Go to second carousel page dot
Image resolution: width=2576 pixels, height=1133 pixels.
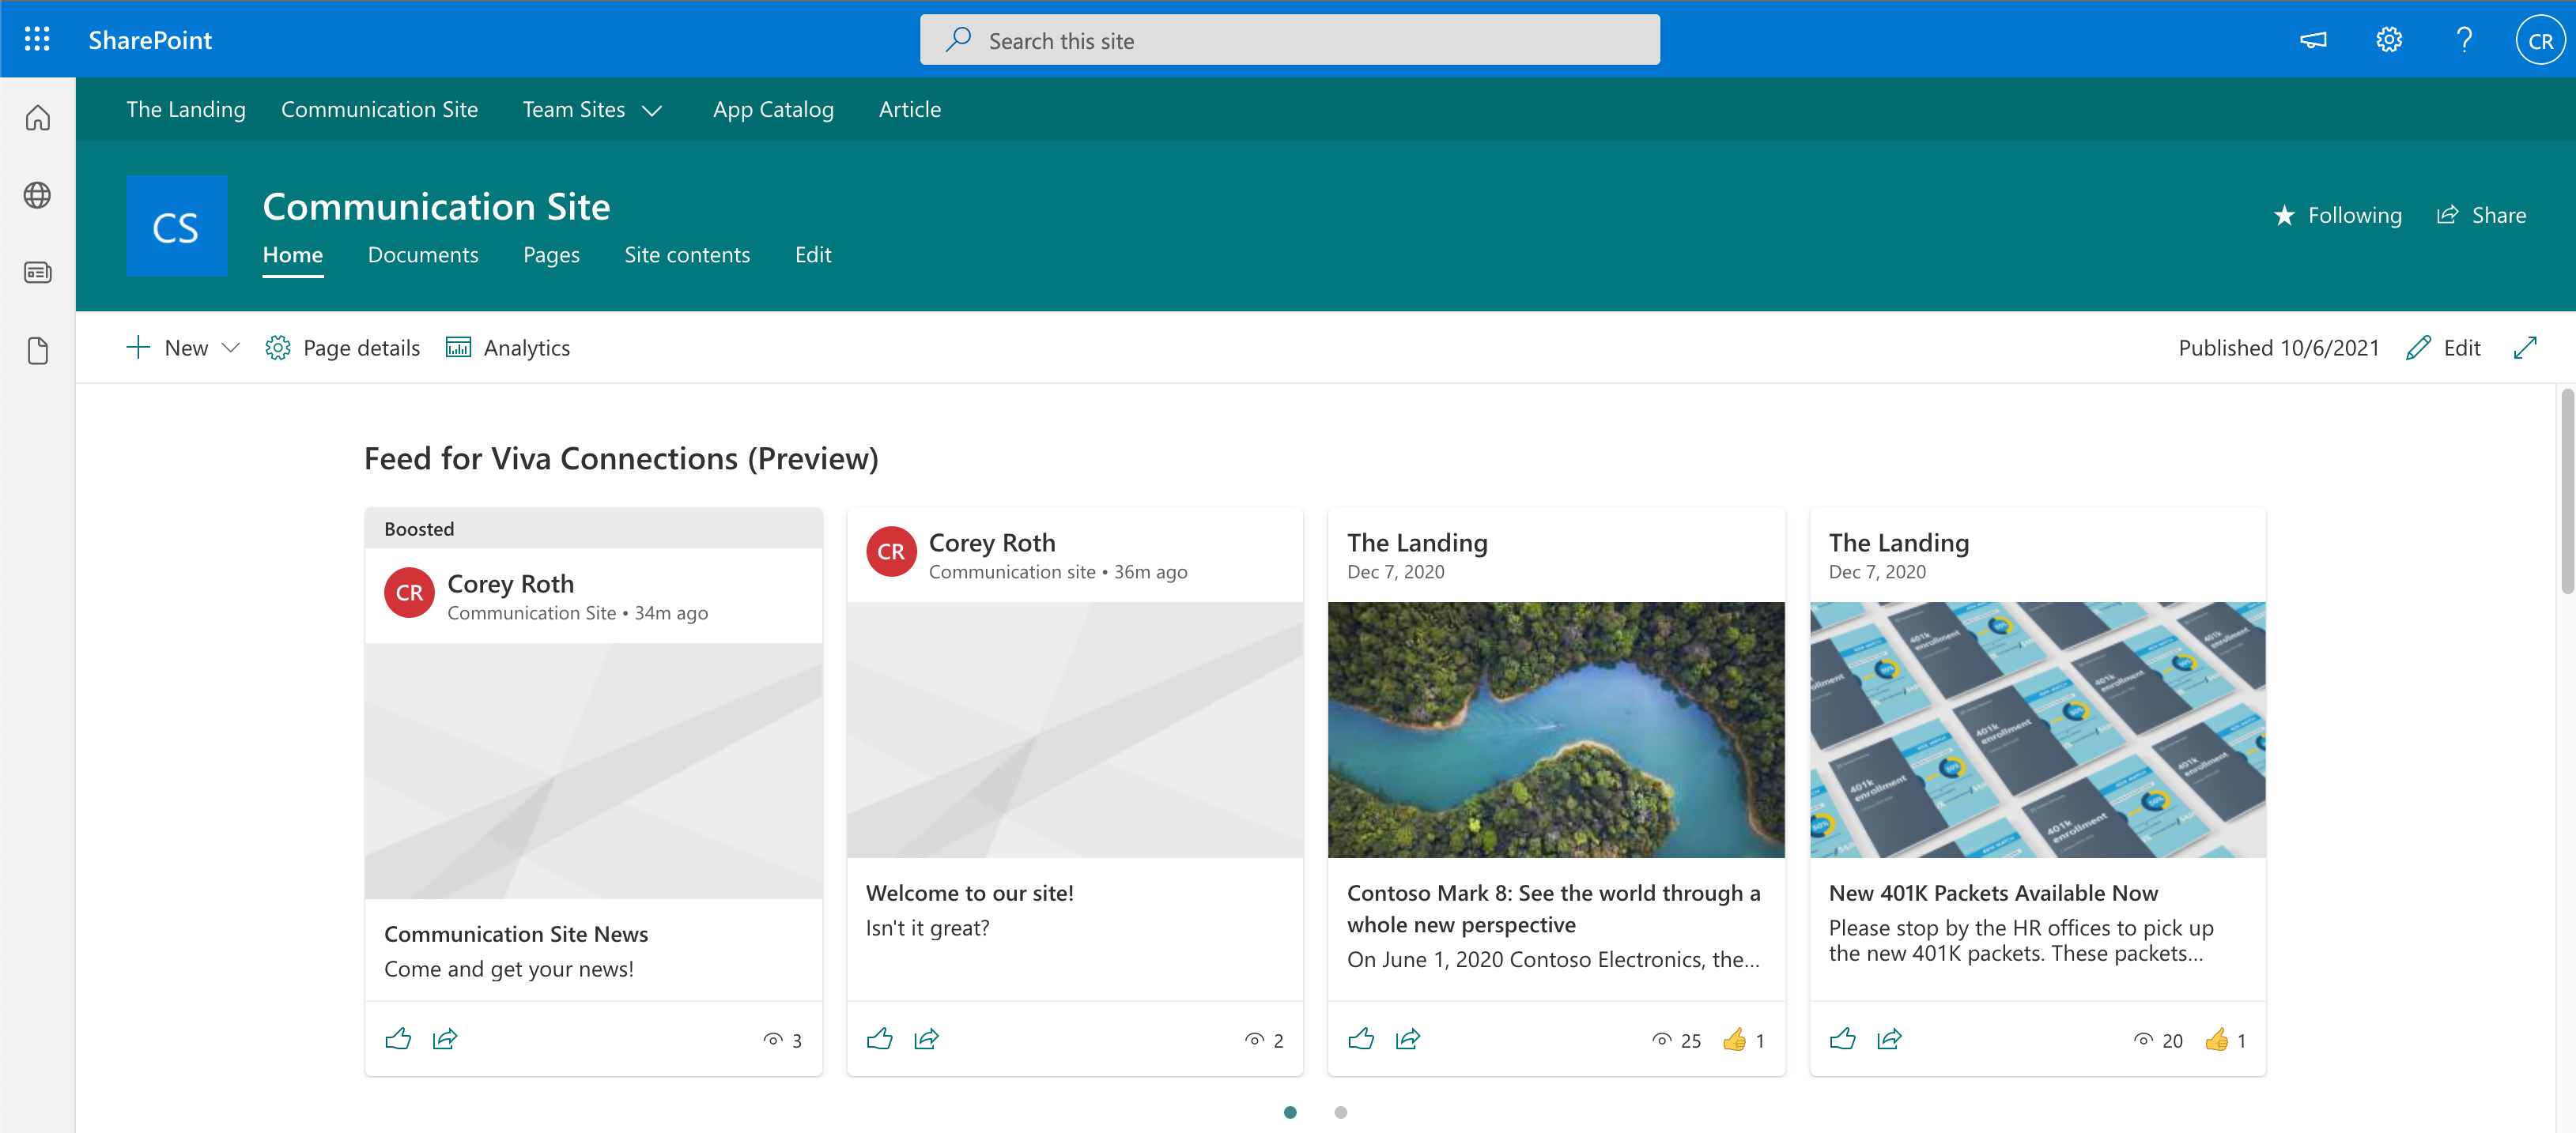point(1340,1112)
